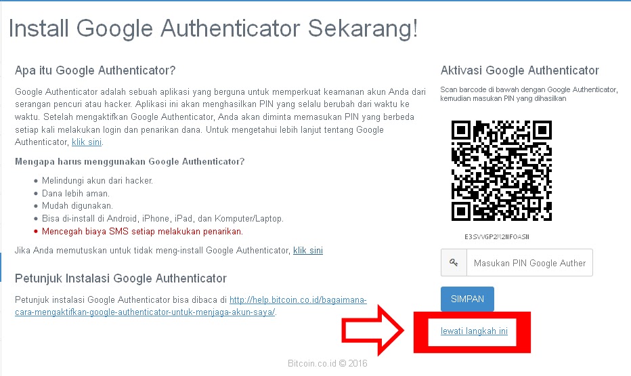Click the red 'Mencegah biaya SMS' bullet item
This screenshot has height=376, width=631.
(x=142, y=232)
